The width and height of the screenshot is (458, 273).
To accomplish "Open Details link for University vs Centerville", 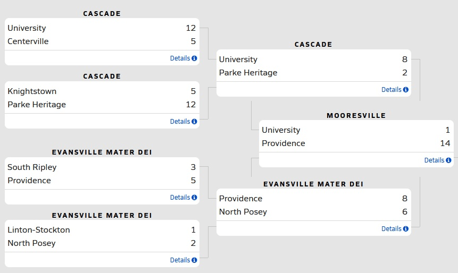I will (x=180, y=58).
